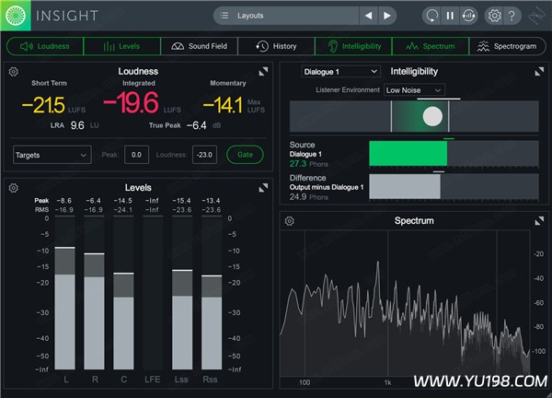This screenshot has height=398, width=552.
Task: Enable the Sound Field module tab
Action: [200, 46]
